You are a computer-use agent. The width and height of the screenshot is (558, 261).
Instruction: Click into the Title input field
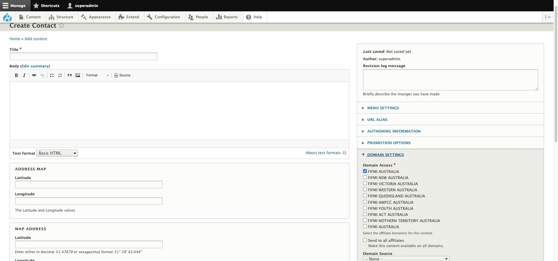point(83,56)
